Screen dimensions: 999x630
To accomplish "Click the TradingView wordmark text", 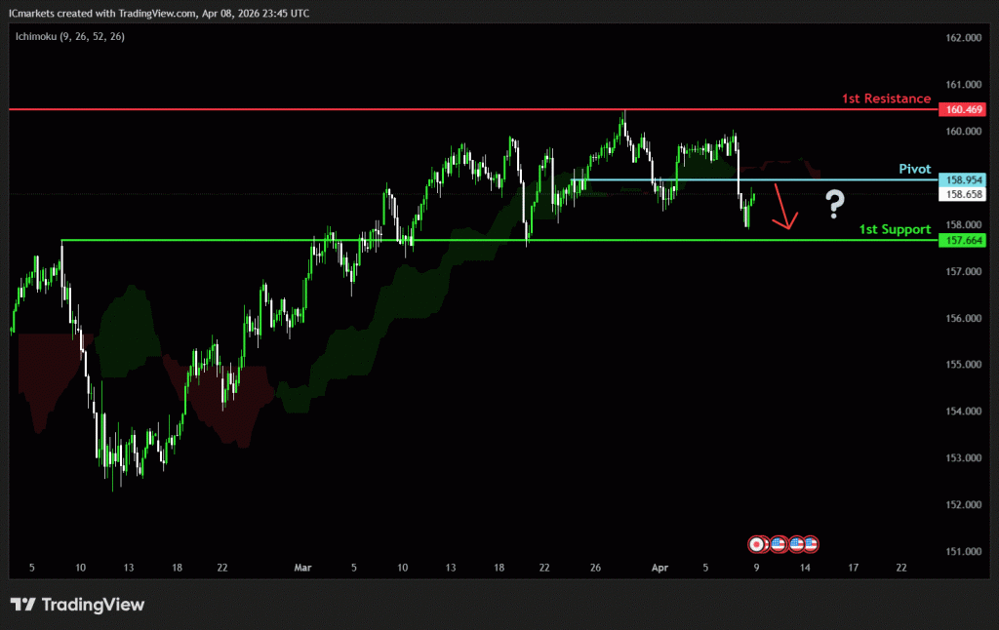I will tap(92, 605).
